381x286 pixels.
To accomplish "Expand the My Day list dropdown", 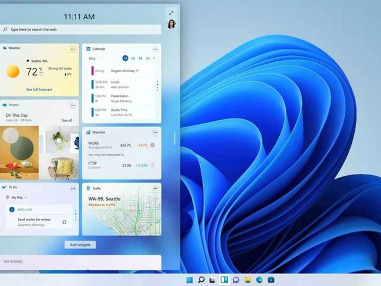I will point(26,197).
